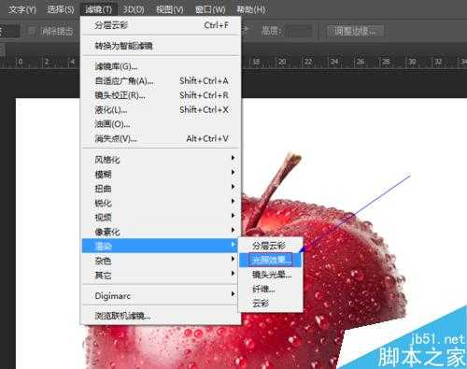Select 自适应广角(A)... filter
This screenshot has width=467, height=369.
click(x=161, y=81)
